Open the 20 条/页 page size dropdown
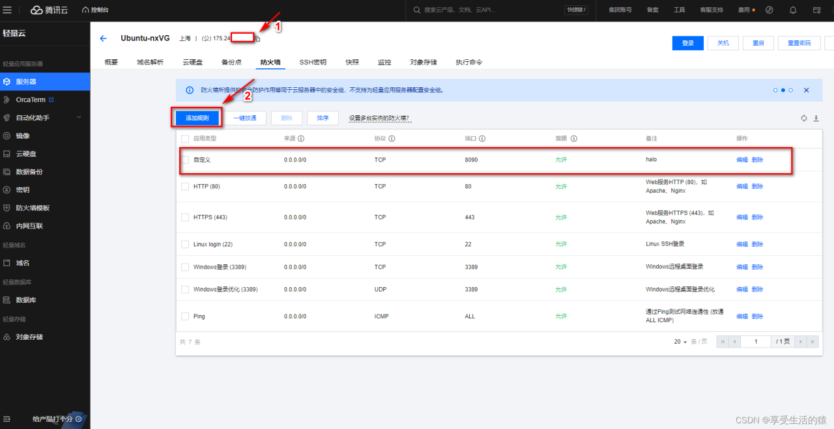The image size is (834, 429). (682, 342)
